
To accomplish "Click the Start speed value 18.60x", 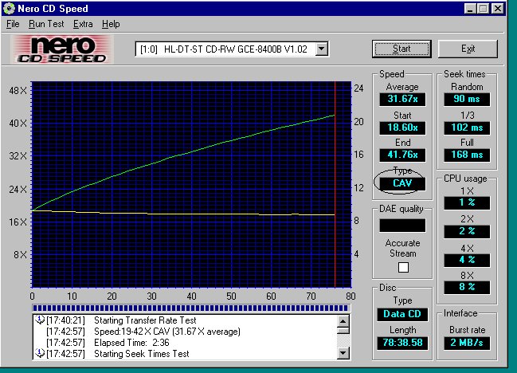I will coord(402,128).
